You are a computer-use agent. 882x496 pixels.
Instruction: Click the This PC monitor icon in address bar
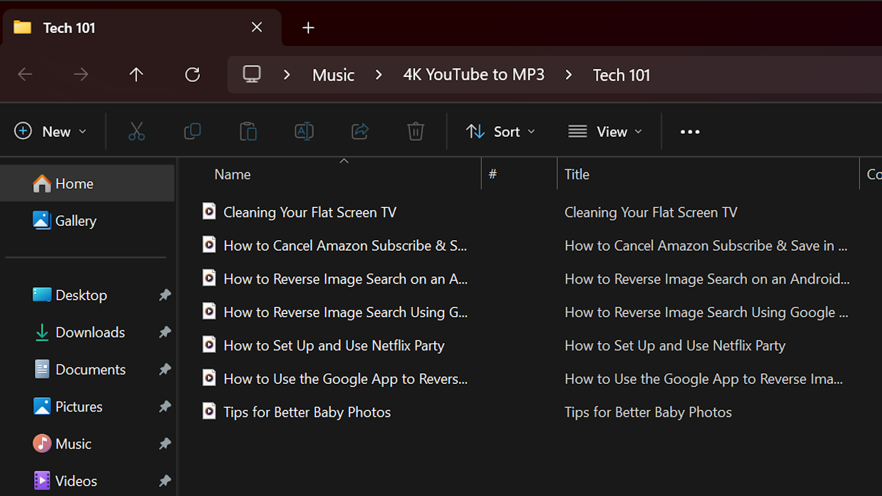pos(252,74)
